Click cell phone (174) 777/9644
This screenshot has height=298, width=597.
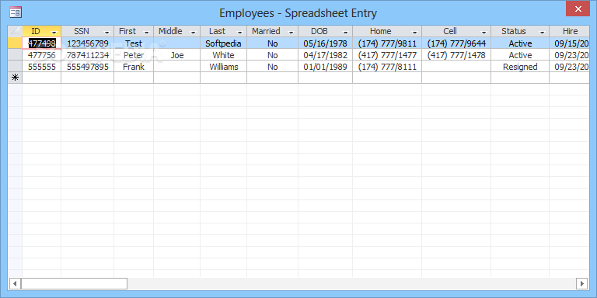point(456,43)
